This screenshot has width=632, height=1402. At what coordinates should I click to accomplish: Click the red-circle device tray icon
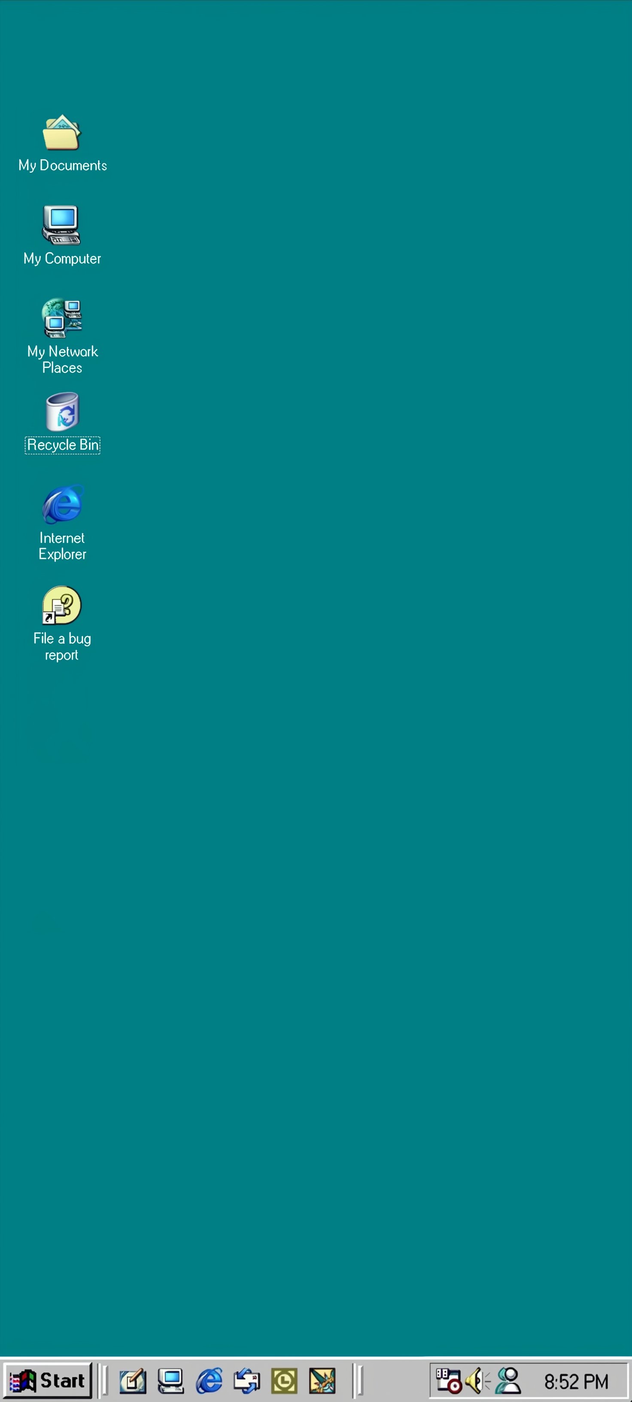[449, 1381]
